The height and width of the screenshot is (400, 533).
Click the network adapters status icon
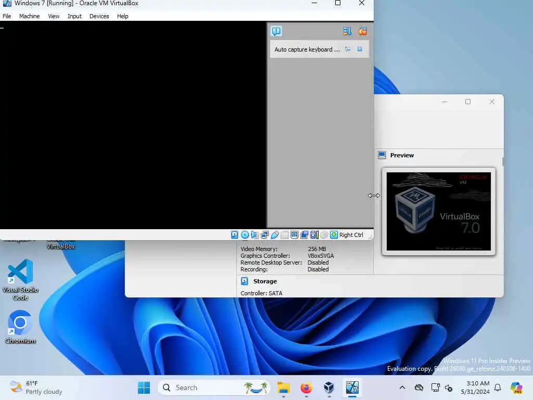(264, 235)
